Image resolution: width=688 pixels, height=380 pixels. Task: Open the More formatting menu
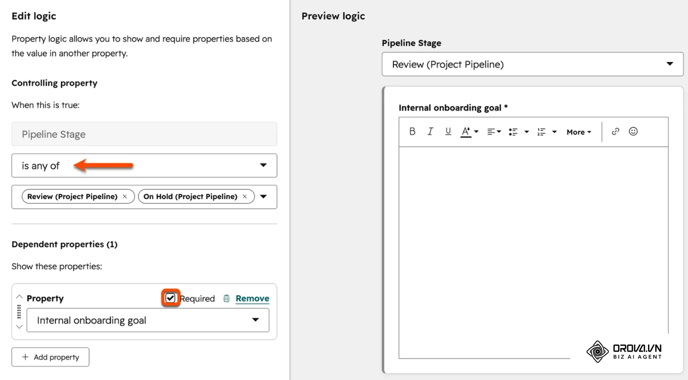coord(579,132)
